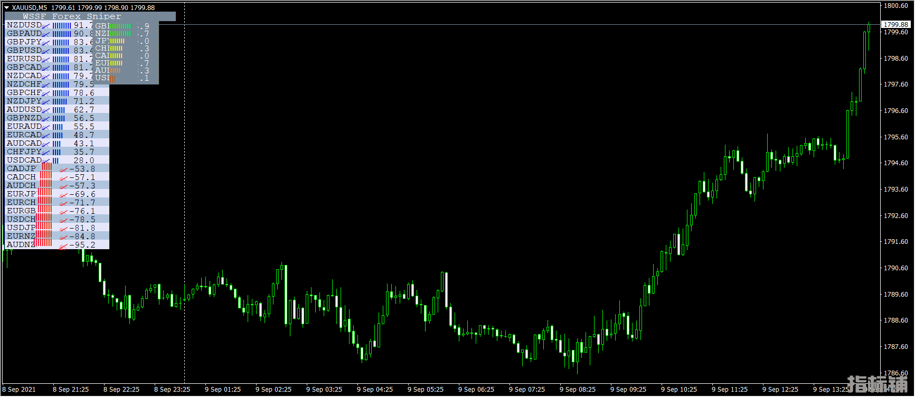Click the red downtrend arrow in the -76.1 row
This screenshot has height=397, width=915.
click(x=64, y=212)
